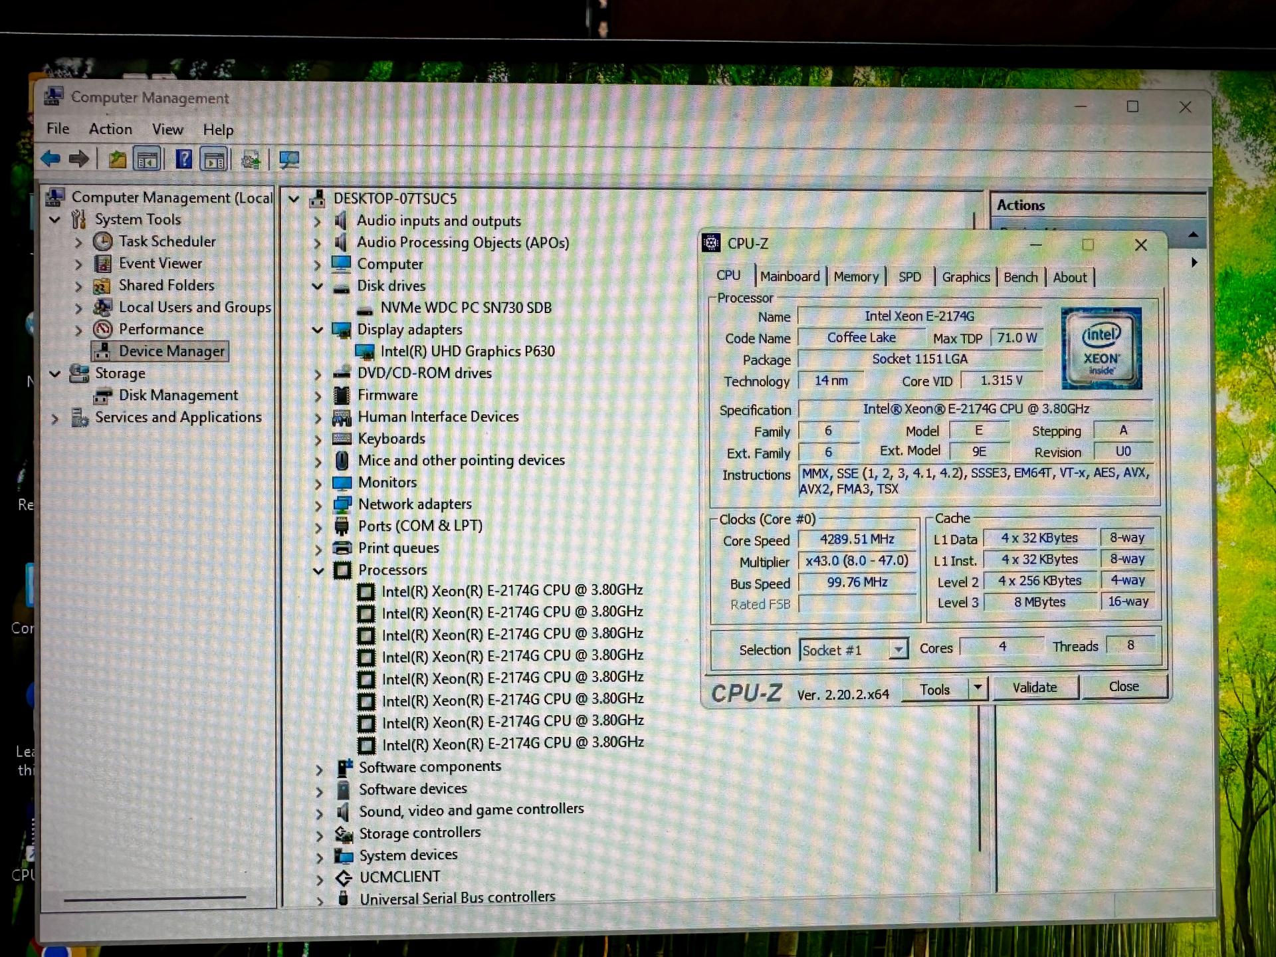The height and width of the screenshot is (957, 1276).
Task: Click the Scan for hardware changes monitor icon
Action: [289, 160]
